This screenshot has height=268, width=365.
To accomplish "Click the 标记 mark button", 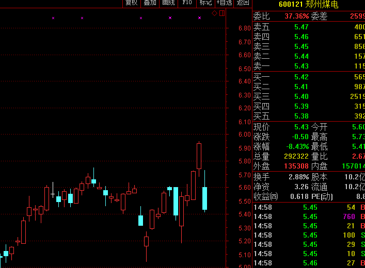I will tap(205, 3).
